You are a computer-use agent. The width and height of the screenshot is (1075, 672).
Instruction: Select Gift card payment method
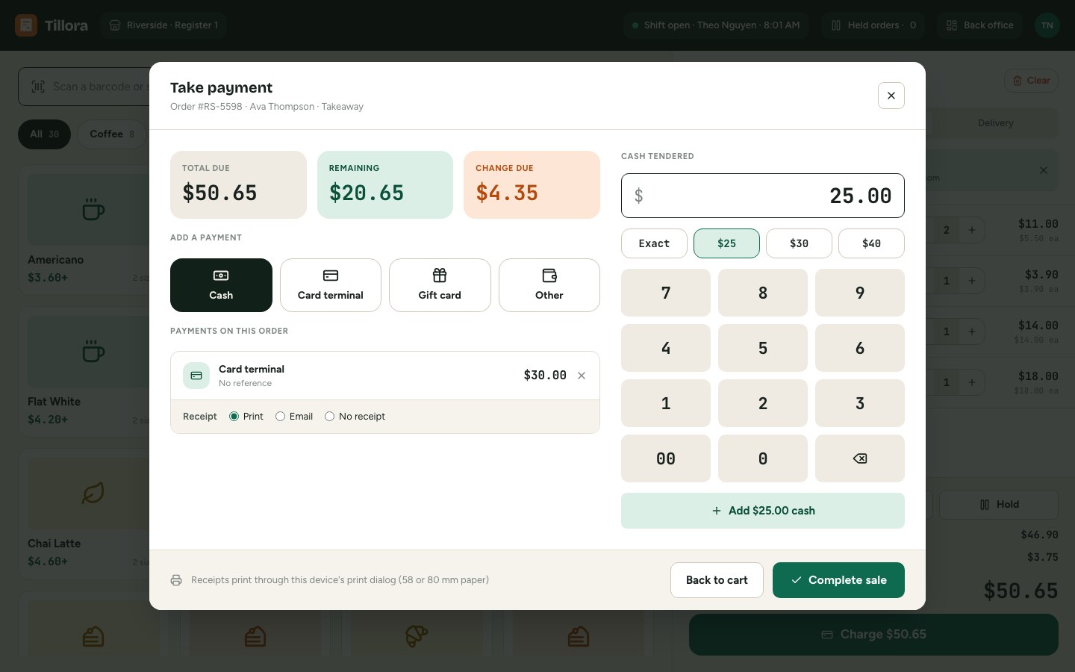[440, 285]
